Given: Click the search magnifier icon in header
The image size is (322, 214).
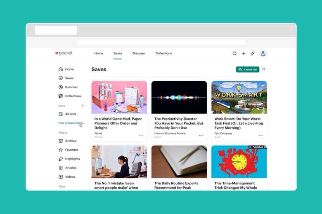Looking at the screenshot, I should [x=234, y=53].
